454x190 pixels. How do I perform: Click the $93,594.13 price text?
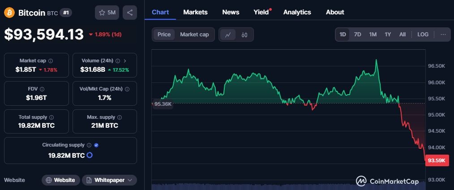pos(44,34)
